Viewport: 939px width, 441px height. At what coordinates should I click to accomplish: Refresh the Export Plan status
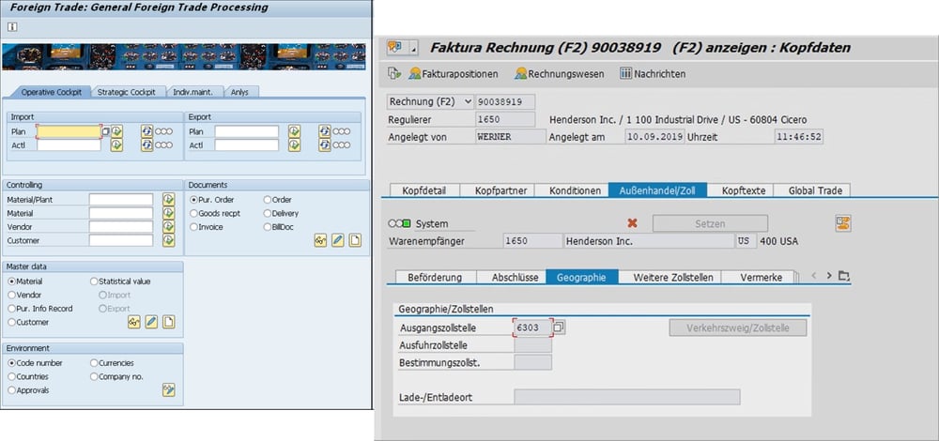(325, 131)
